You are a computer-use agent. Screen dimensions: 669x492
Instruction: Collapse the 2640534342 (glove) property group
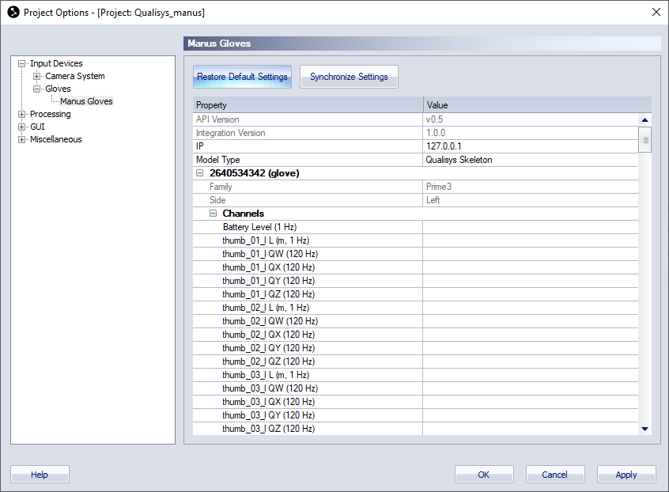(x=200, y=173)
